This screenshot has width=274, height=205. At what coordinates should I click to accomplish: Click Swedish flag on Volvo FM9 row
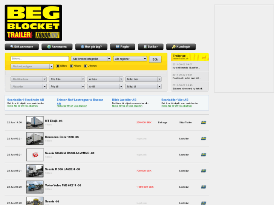pos(204,187)
